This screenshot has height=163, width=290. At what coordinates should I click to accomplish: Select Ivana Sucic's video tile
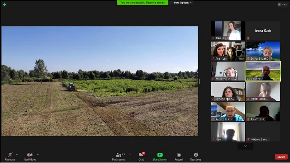263,31
